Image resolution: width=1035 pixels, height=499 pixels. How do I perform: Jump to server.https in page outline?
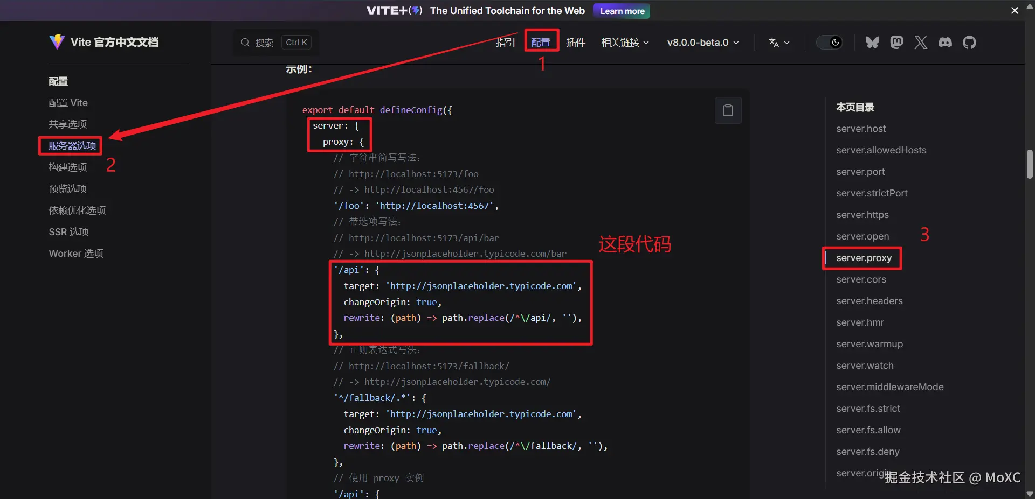[x=862, y=215]
